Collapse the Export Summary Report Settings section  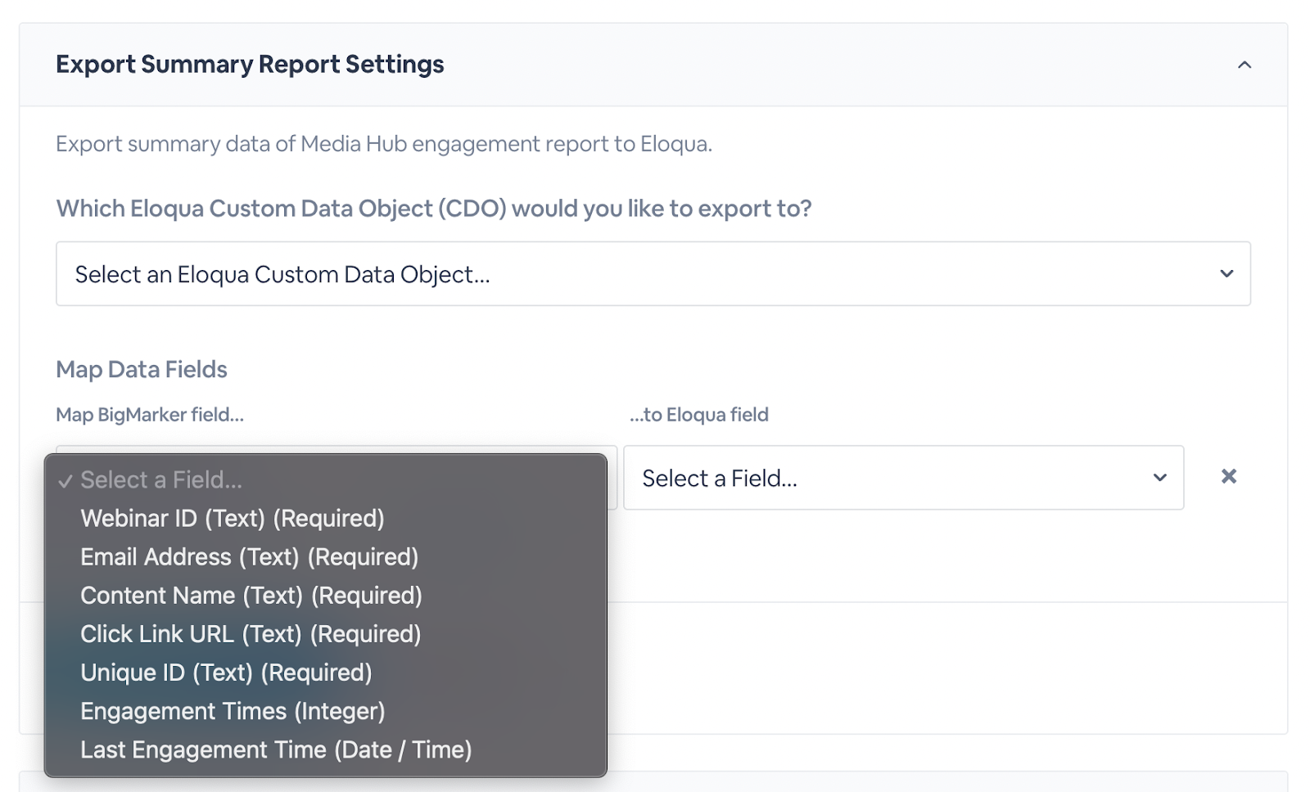(1244, 65)
